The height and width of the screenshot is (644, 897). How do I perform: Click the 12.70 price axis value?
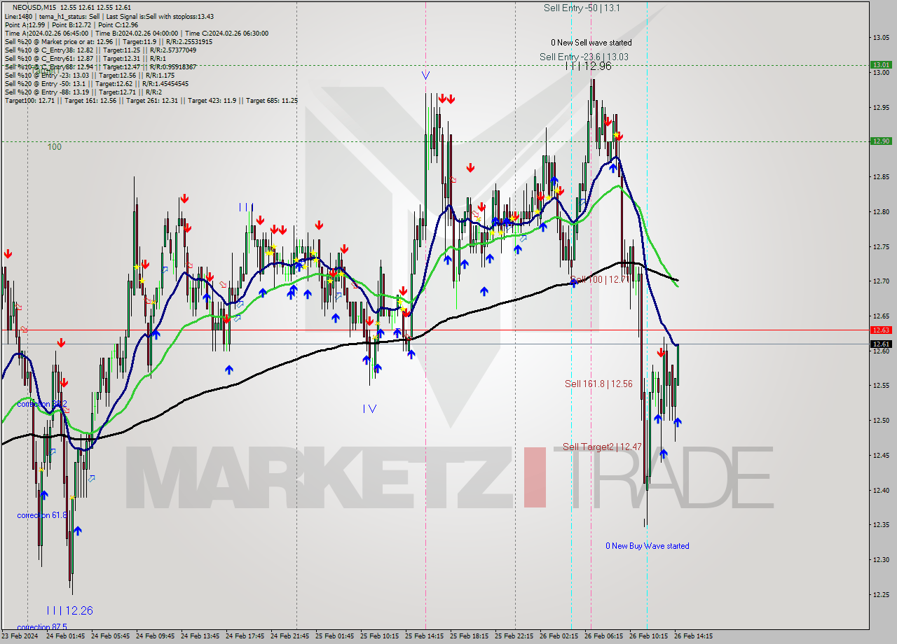pyautogui.click(x=881, y=281)
